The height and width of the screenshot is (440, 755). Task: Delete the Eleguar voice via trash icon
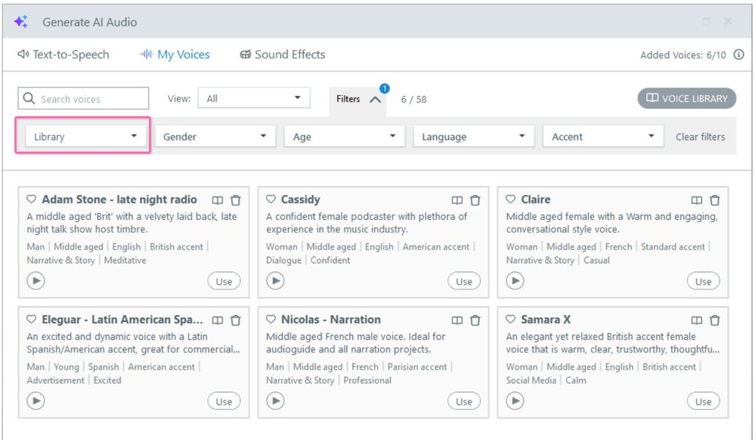(x=235, y=321)
